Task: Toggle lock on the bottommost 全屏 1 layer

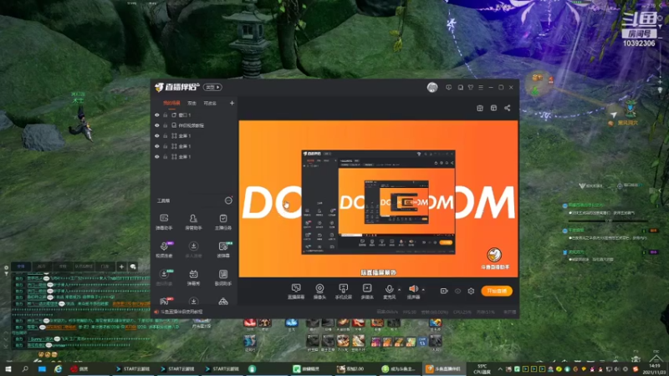Action: [x=165, y=157]
